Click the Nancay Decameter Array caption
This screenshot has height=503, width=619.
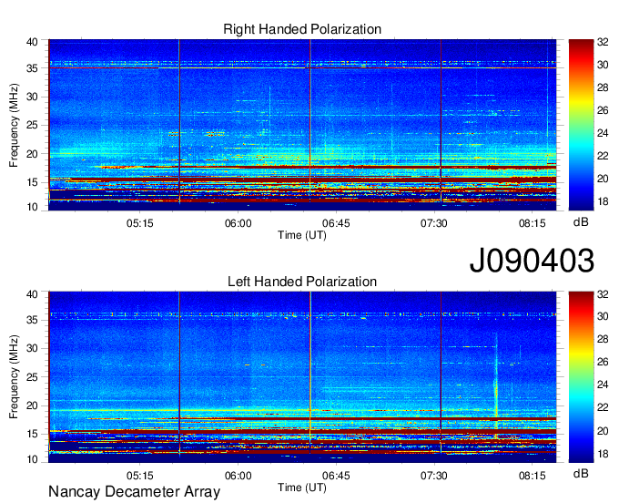pyautogui.click(x=134, y=492)
